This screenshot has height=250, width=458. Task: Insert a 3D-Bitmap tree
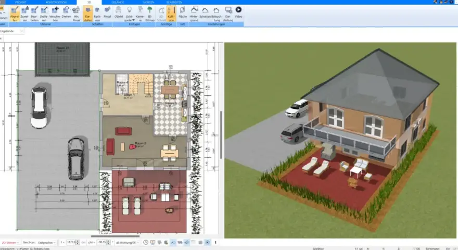tap(150, 14)
